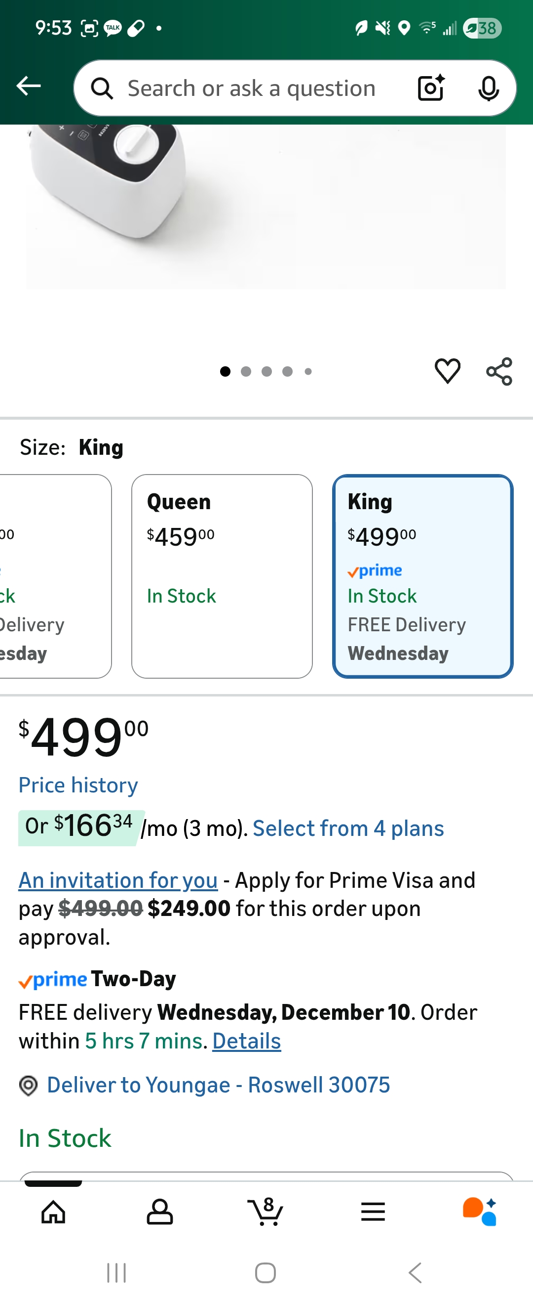Image resolution: width=533 pixels, height=1305 pixels.
Task: Go to Amazon home tab
Action: (54, 1212)
